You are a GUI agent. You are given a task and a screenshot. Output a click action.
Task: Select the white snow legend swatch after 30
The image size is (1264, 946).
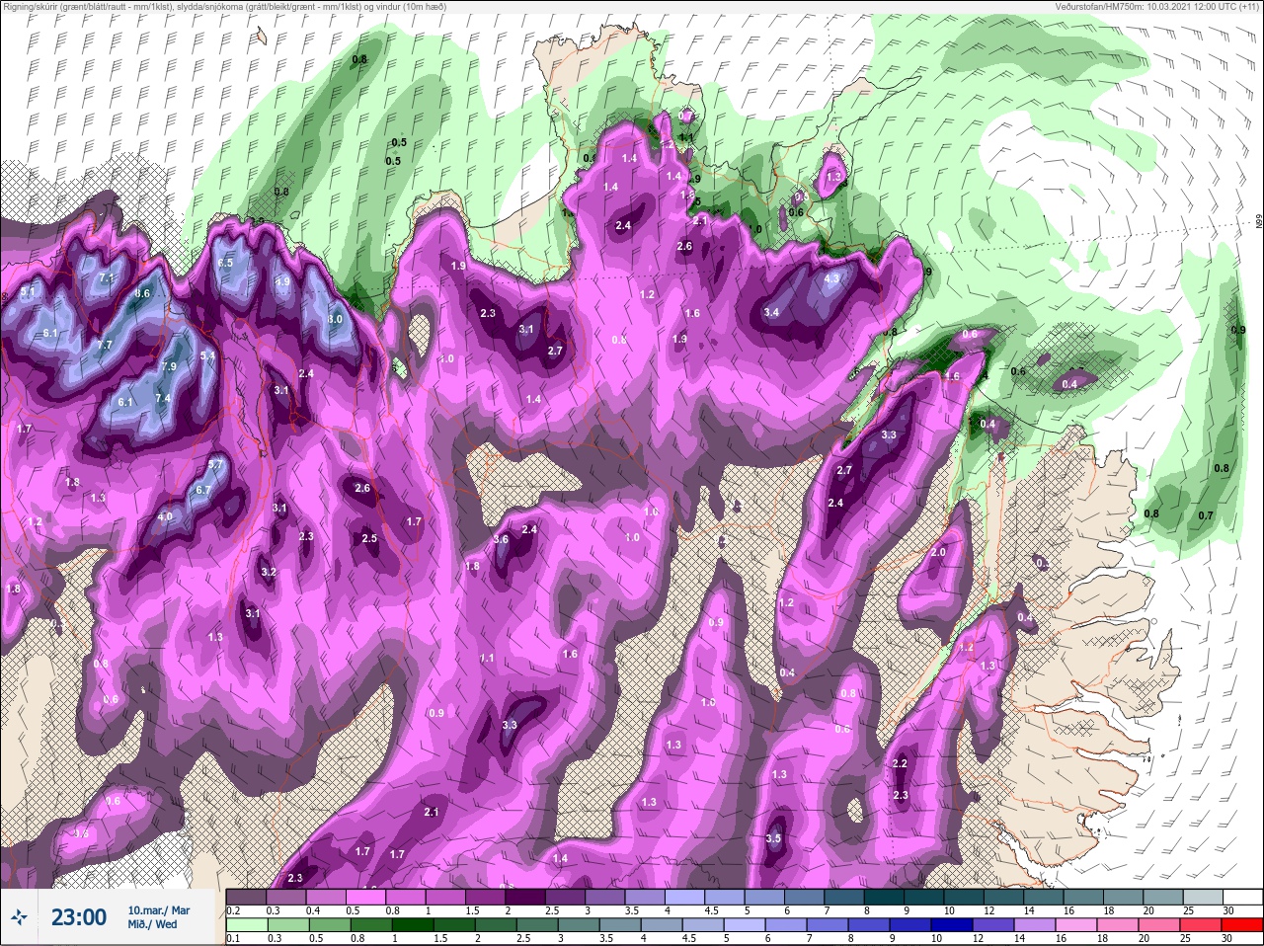tap(1245, 897)
